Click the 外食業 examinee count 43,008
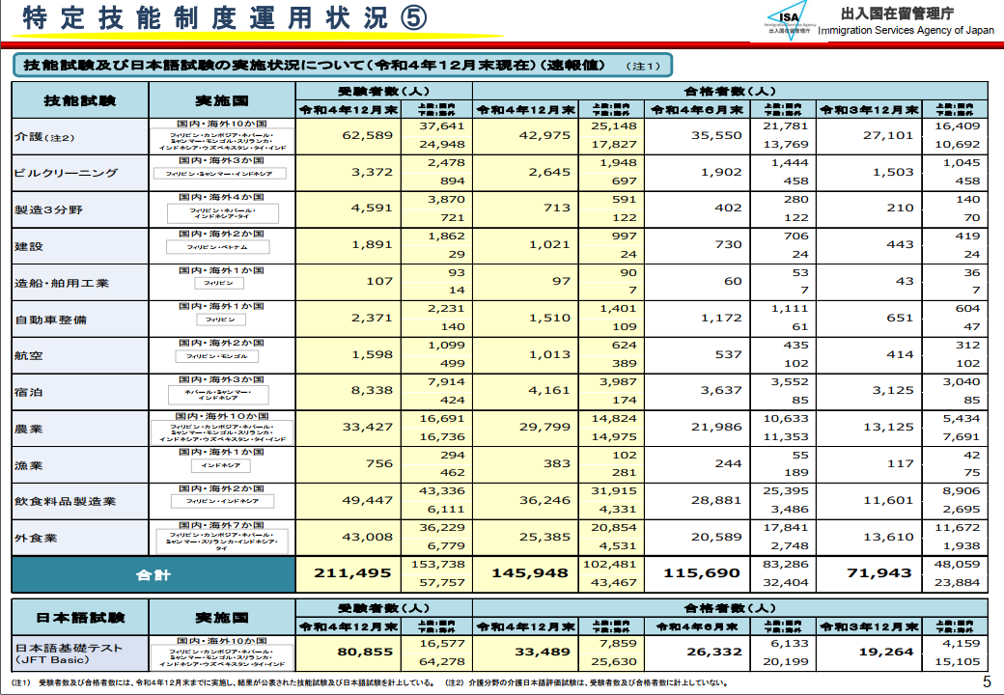This screenshot has width=1004, height=695. [368, 537]
